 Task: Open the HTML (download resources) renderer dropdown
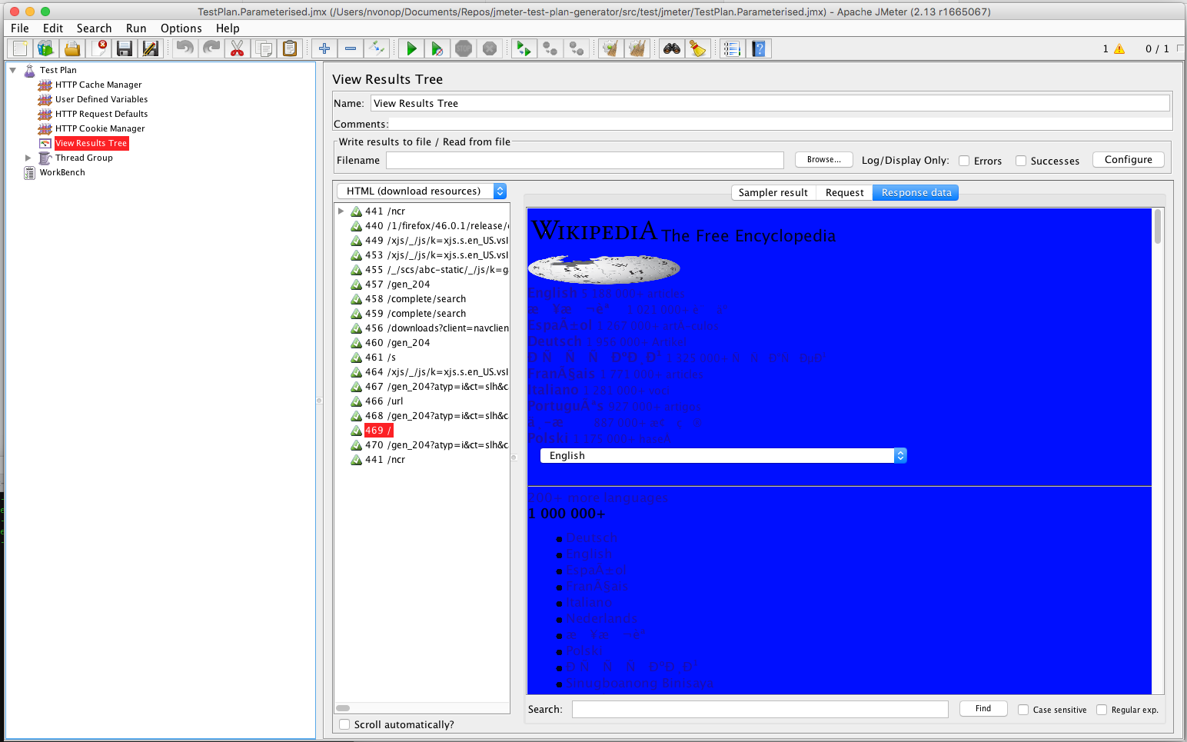(421, 191)
